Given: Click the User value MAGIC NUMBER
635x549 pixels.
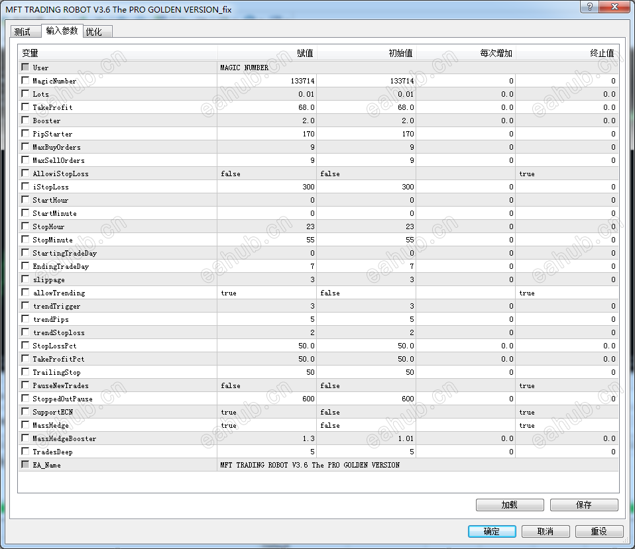Looking at the screenshot, I should tap(244, 68).
